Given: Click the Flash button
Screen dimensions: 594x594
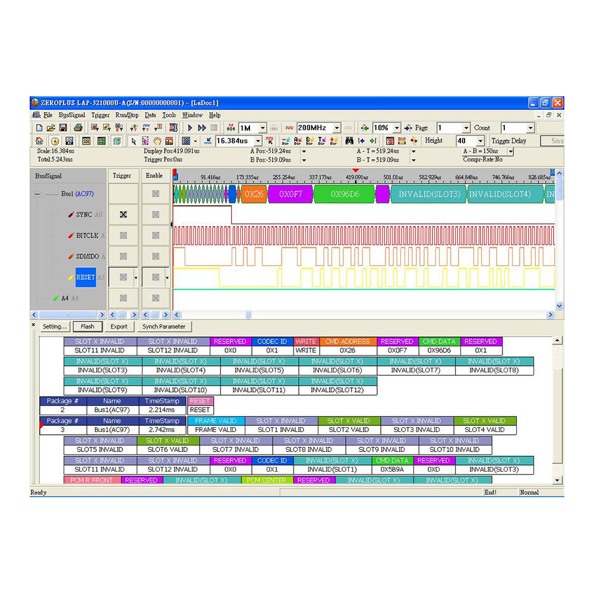Looking at the screenshot, I should click(87, 327).
